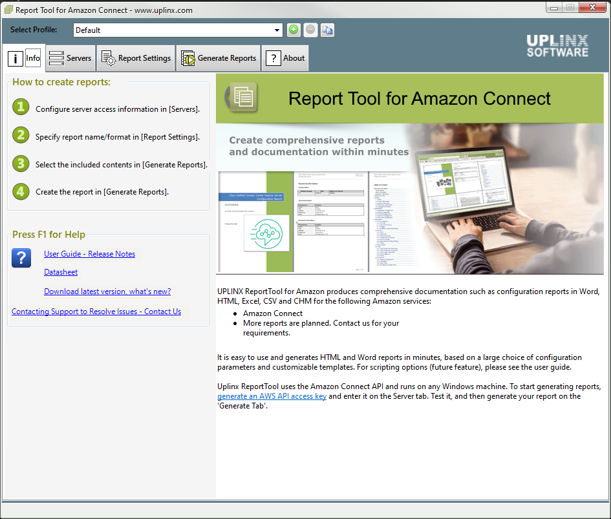The height and width of the screenshot is (519, 611).
Task: Click the 'Report Tool for Amazon Connect' banner title
Action: pyautogui.click(x=419, y=98)
